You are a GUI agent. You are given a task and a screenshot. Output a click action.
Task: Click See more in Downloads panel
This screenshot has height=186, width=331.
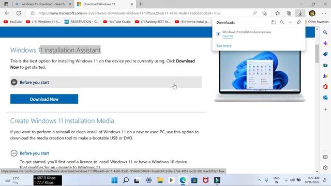(224, 46)
